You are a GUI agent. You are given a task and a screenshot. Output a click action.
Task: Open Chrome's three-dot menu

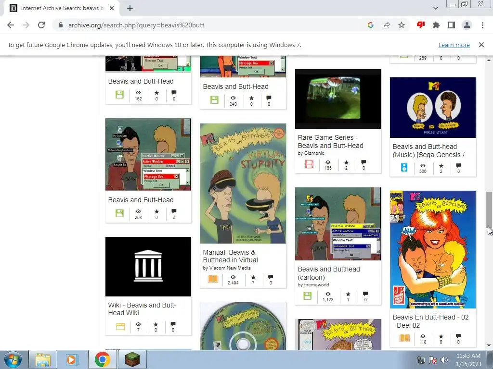pos(482,25)
